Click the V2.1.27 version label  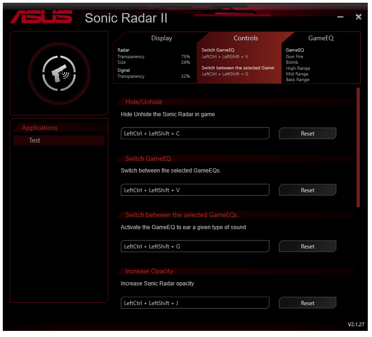[x=356, y=325]
